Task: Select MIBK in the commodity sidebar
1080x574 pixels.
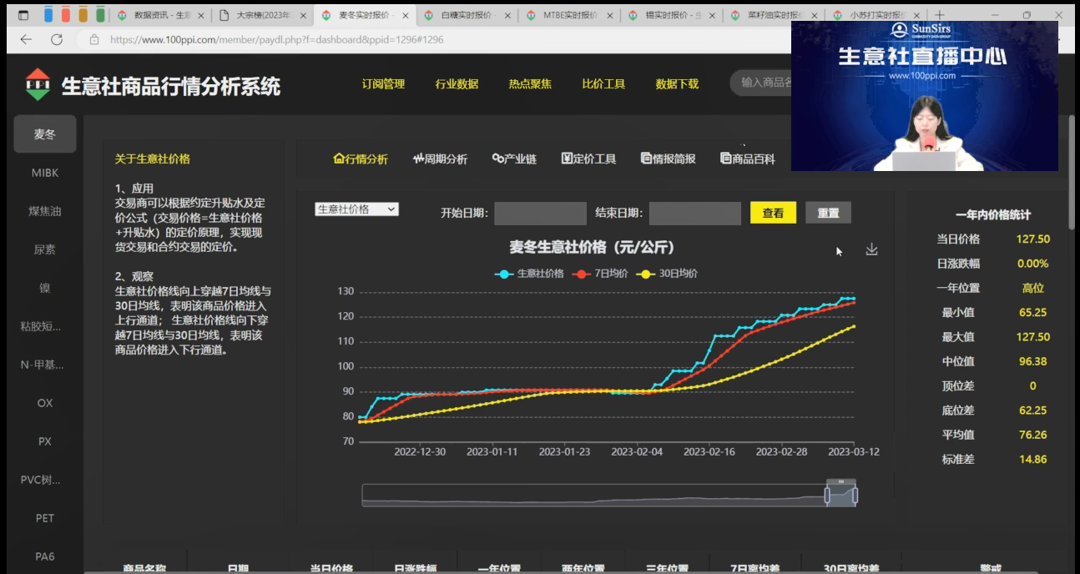Action: [x=45, y=173]
